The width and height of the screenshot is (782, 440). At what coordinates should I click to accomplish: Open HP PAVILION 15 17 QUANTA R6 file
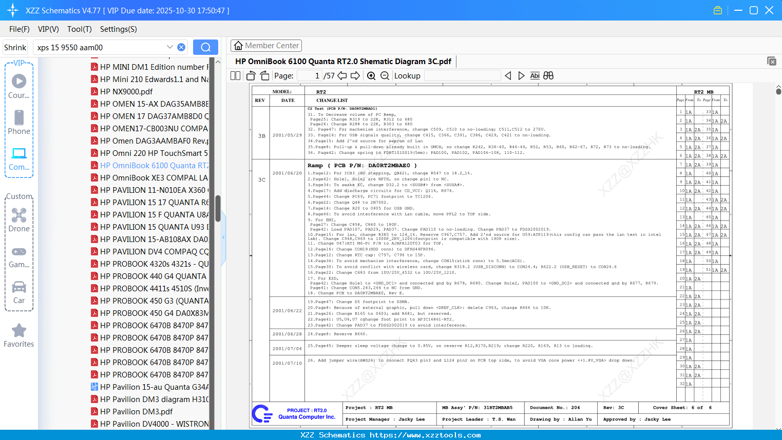[149, 203]
